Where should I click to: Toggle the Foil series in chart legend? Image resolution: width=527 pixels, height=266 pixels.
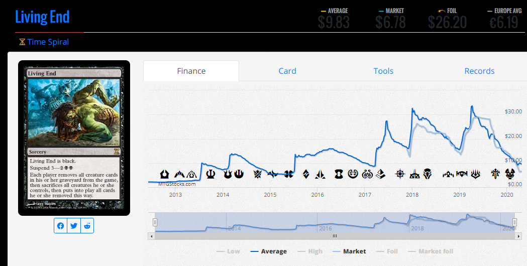pyautogui.click(x=387, y=251)
